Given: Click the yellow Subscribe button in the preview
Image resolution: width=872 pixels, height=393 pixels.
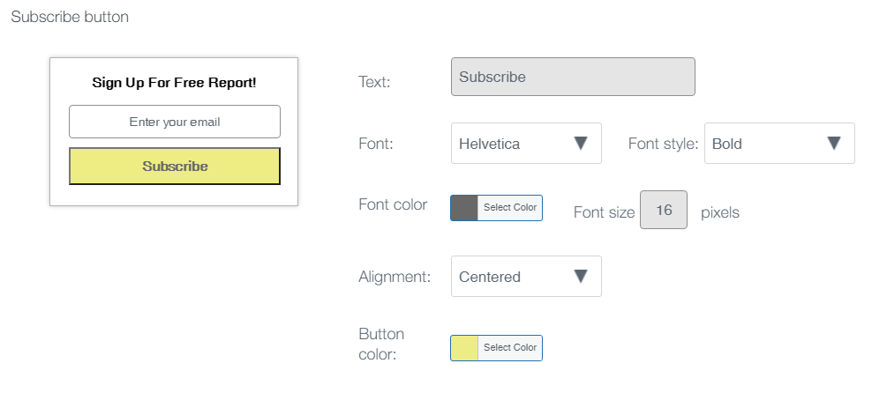Looking at the screenshot, I should [175, 167].
